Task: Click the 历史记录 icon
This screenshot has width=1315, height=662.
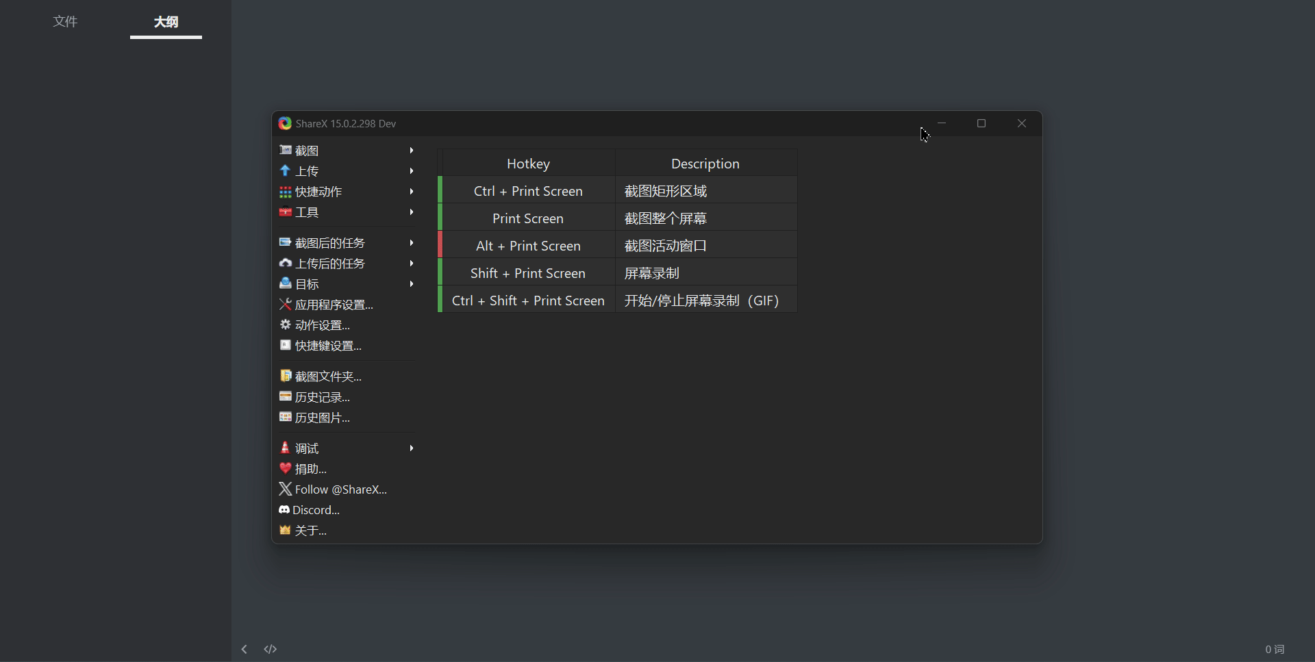Action: pyautogui.click(x=286, y=396)
